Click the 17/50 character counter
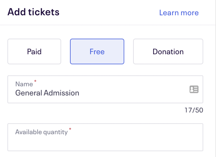The width and height of the screenshot is (216, 157). (x=194, y=110)
